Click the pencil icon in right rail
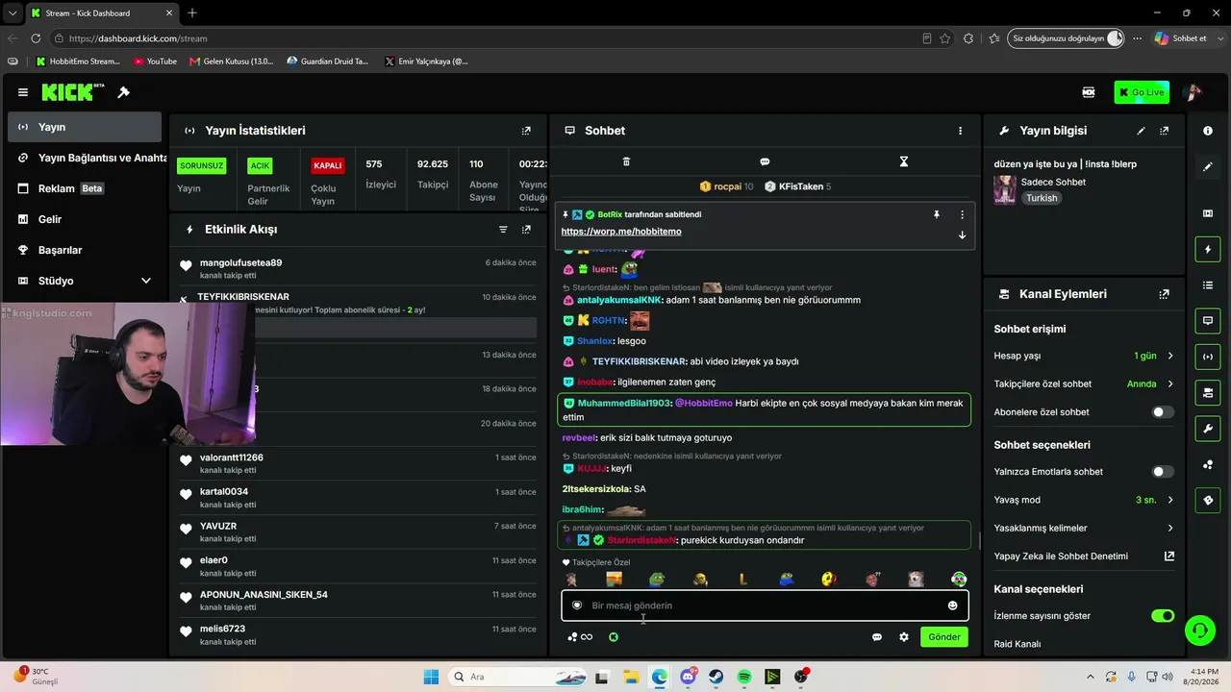 tap(1208, 166)
